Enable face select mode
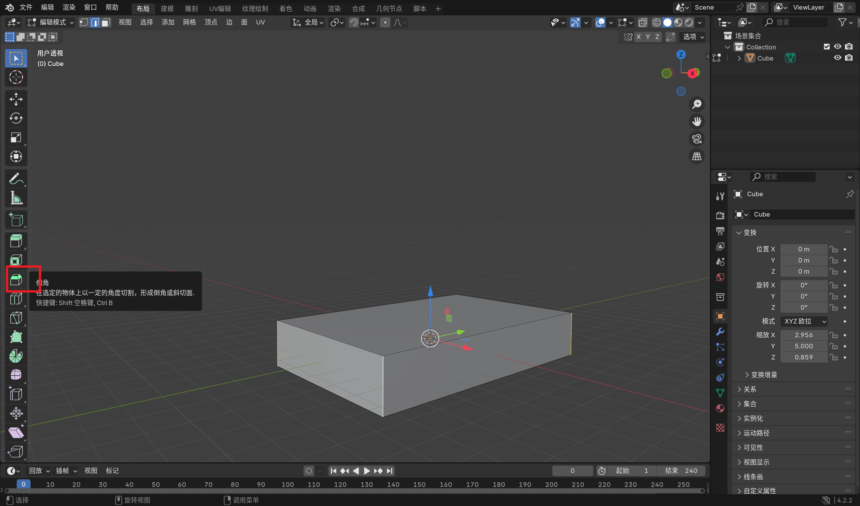Screen dimensions: 860x506 point(106,23)
